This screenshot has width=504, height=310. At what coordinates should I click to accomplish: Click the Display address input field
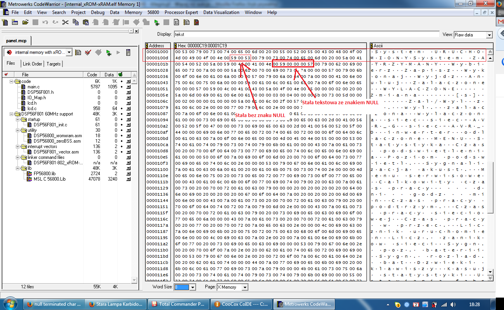pos(307,34)
